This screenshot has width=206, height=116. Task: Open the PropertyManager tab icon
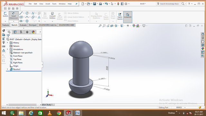pos(15,32)
